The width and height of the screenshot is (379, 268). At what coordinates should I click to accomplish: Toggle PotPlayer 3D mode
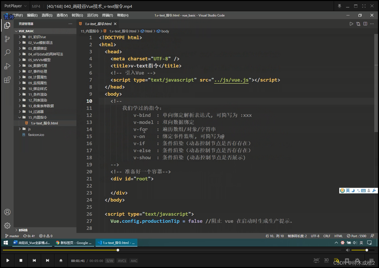click(326, 260)
